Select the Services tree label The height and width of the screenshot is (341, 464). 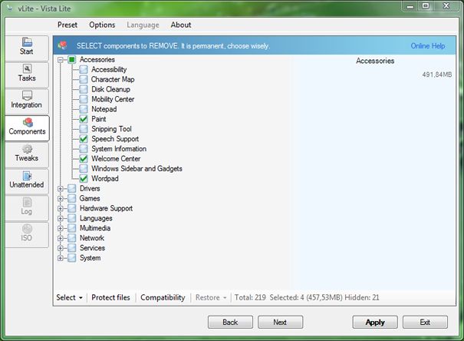[x=92, y=248]
